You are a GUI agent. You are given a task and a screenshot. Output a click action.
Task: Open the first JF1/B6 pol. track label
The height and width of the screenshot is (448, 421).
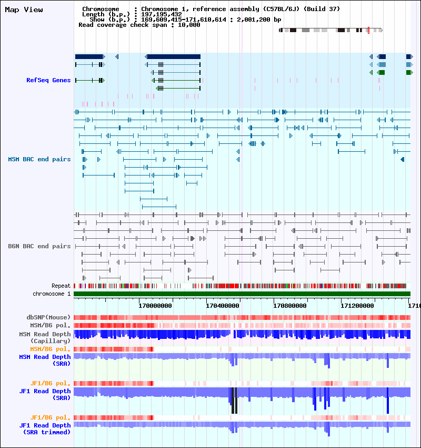50,383
